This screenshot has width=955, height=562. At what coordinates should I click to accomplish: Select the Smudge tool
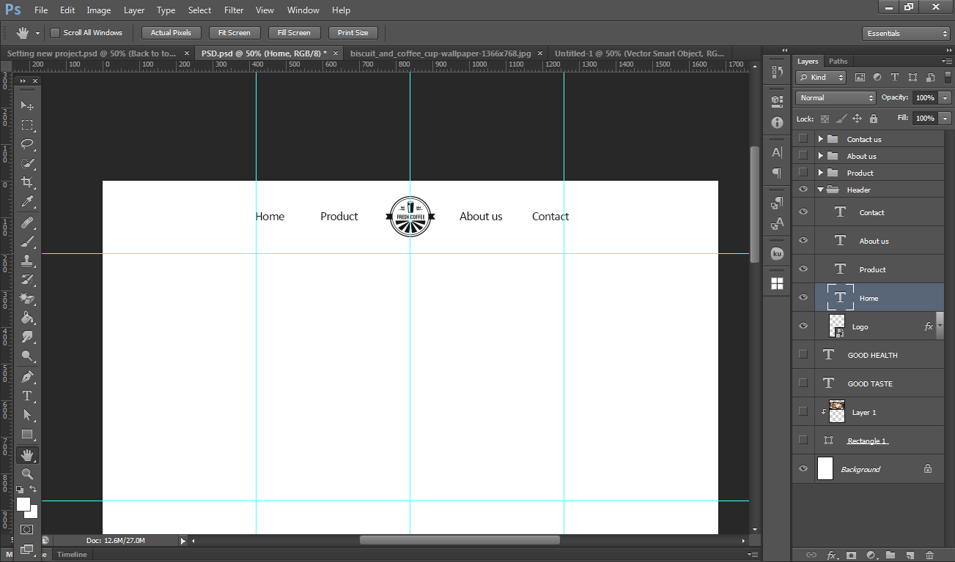coord(27,337)
